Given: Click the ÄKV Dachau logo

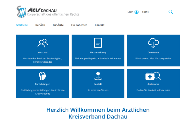Looking at the screenshot, I should (48, 12).
